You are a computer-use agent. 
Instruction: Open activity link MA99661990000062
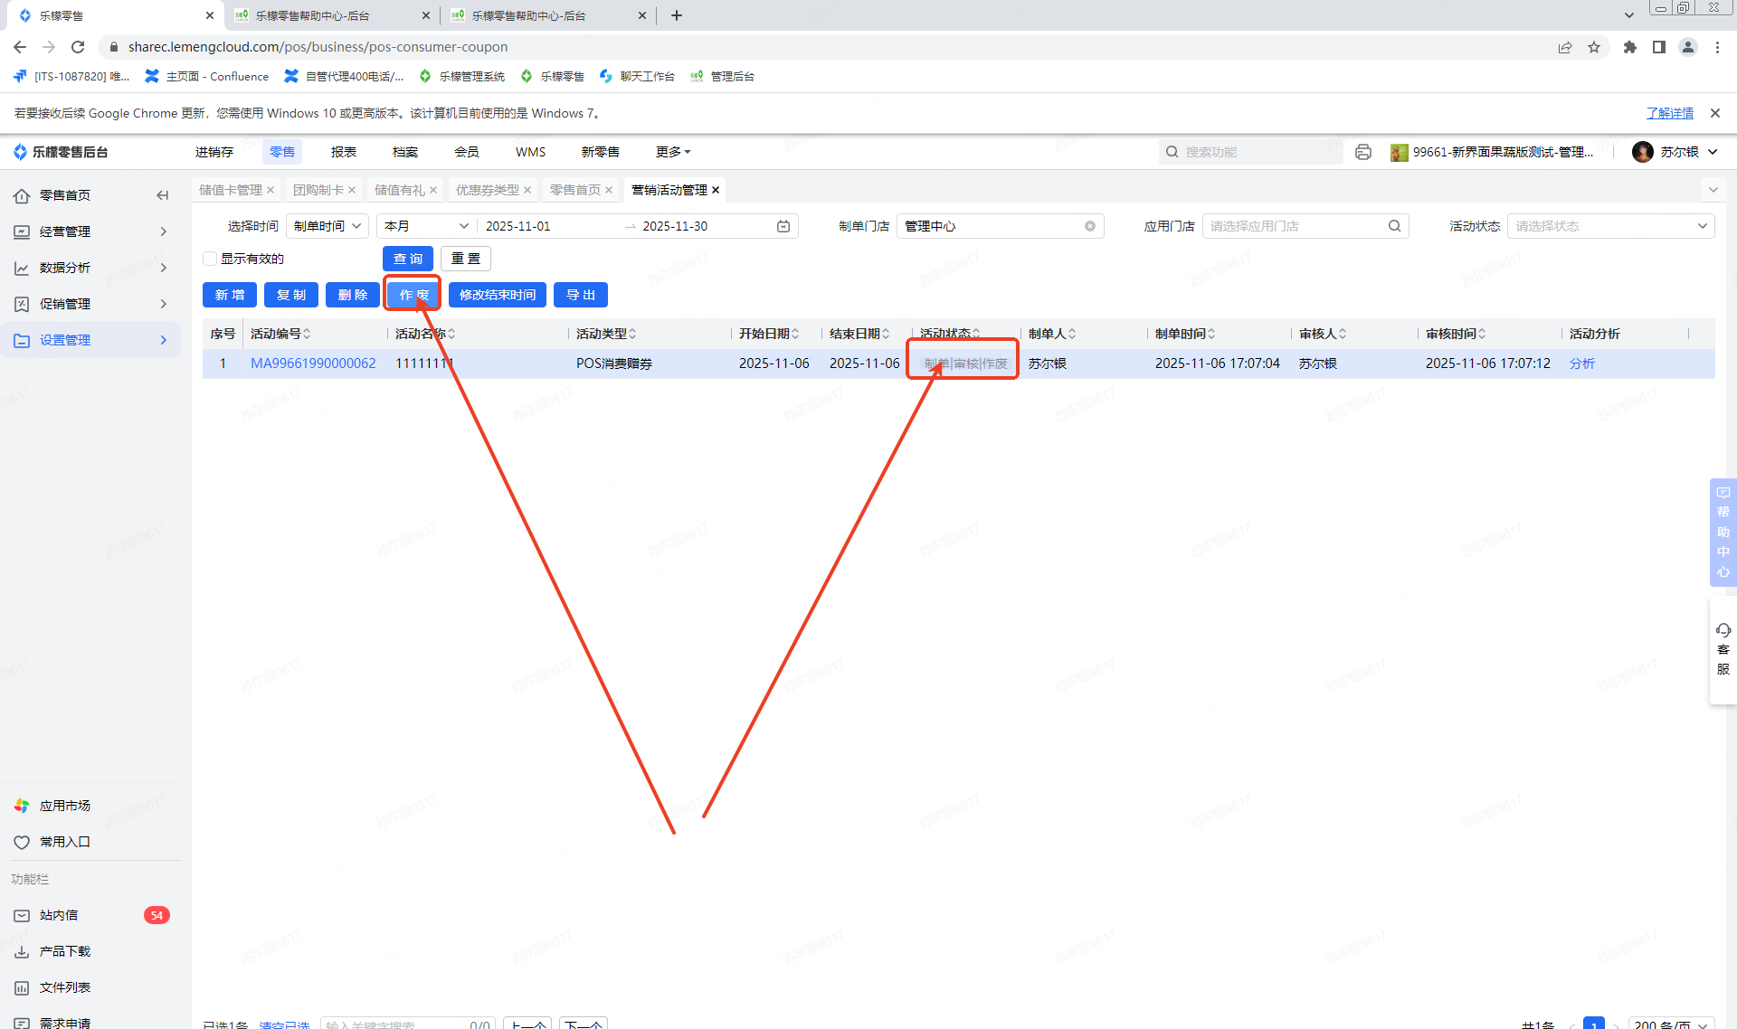[x=313, y=363]
